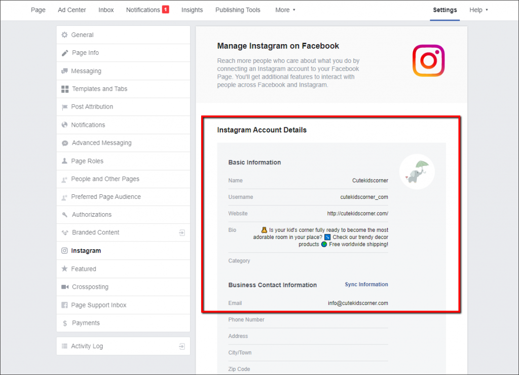Screen dimensions: 519x375
Task: Open Branded Content in sidebar
Action: [123, 232]
